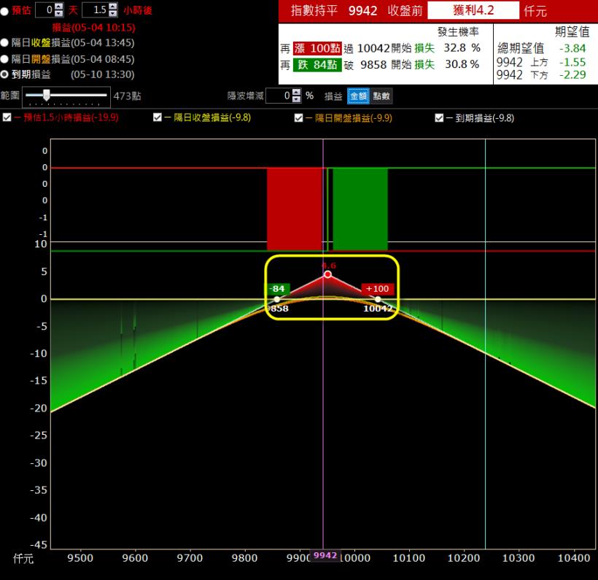
Task: Click the -84 green chart tag
Action: click(278, 289)
